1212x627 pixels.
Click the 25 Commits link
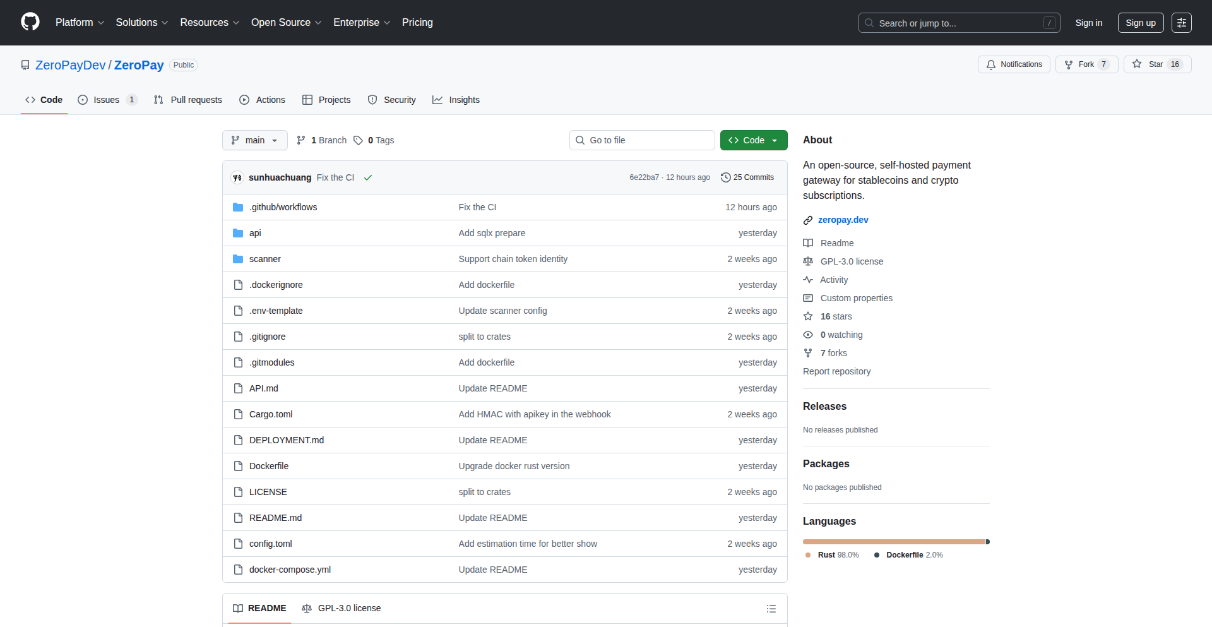click(x=747, y=177)
